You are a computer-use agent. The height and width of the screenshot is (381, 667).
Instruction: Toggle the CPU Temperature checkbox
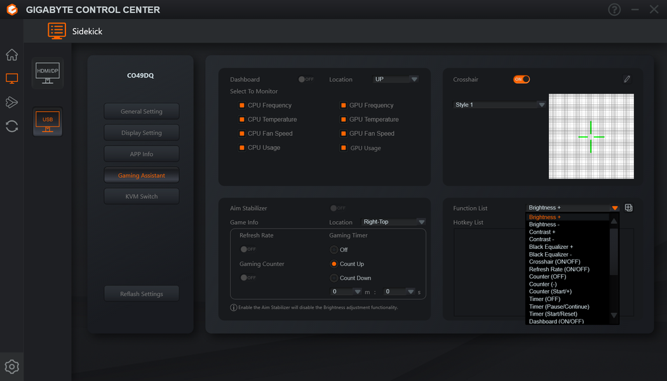pos(241,119)
